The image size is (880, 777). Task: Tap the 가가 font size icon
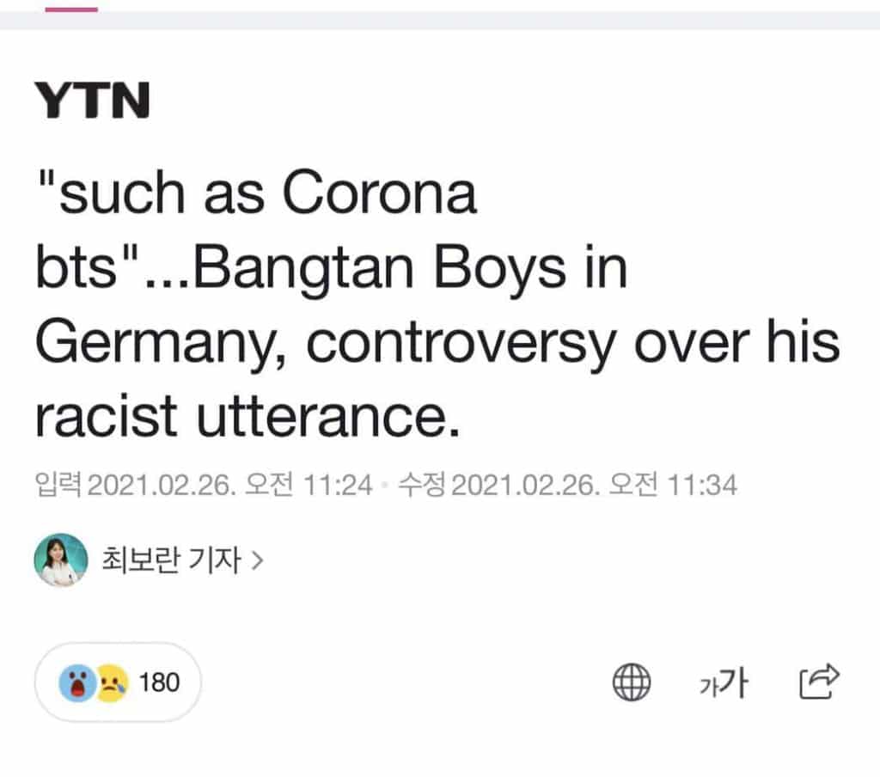pos(722,683)
